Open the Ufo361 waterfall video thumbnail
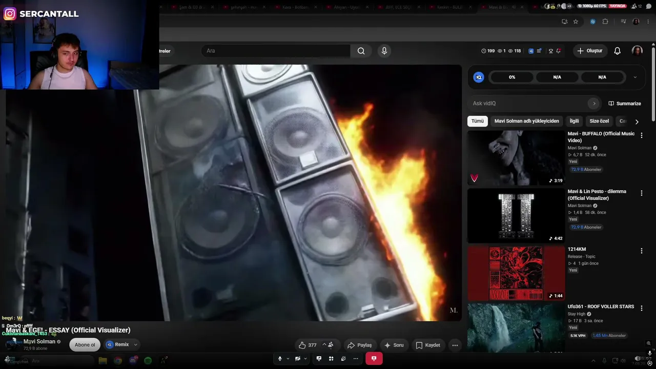656x369 pixels. point(516,328)
